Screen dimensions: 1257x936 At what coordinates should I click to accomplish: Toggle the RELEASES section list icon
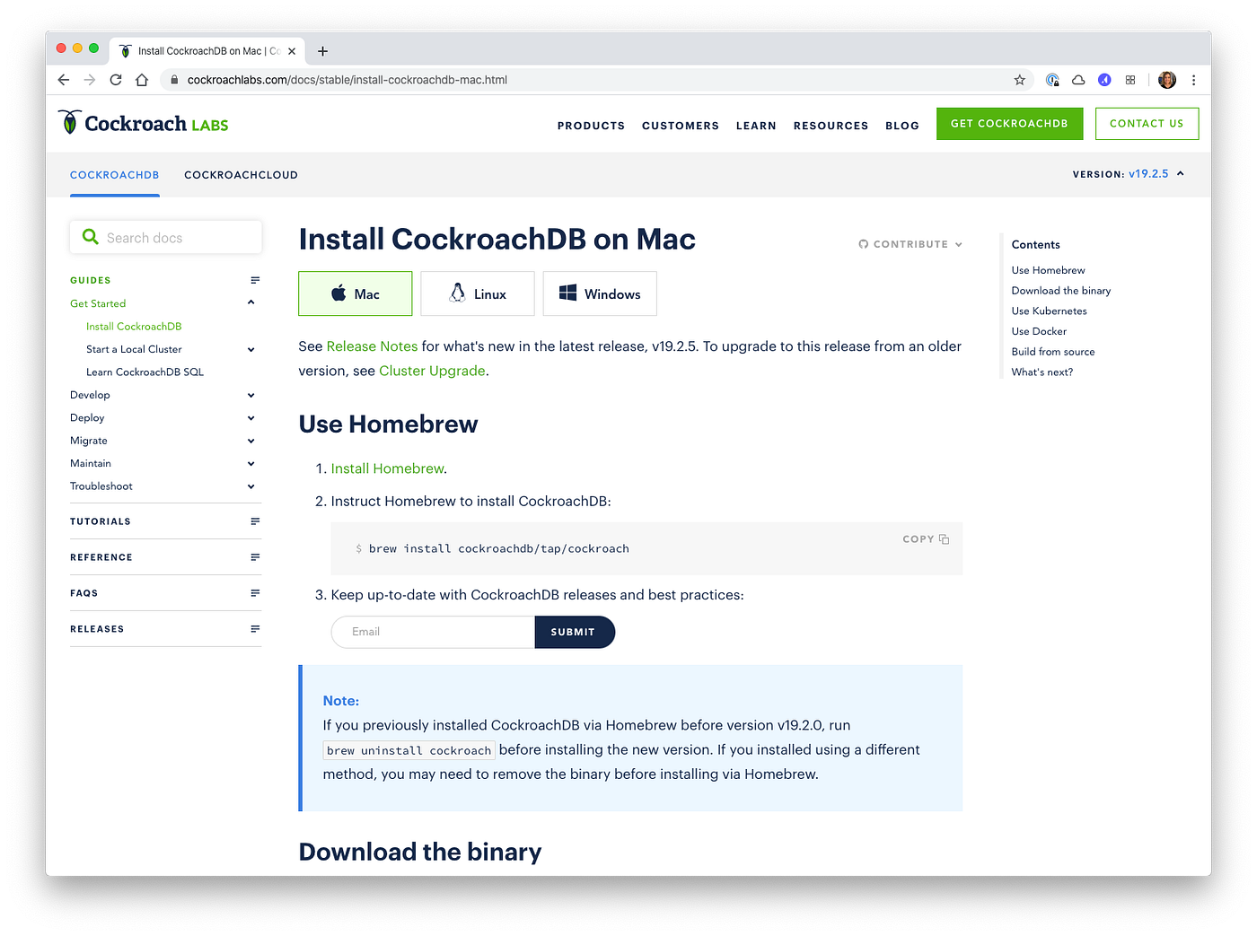255,629
